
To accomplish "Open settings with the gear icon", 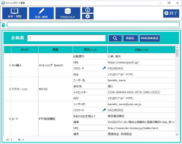I will (x=88, y=16).
